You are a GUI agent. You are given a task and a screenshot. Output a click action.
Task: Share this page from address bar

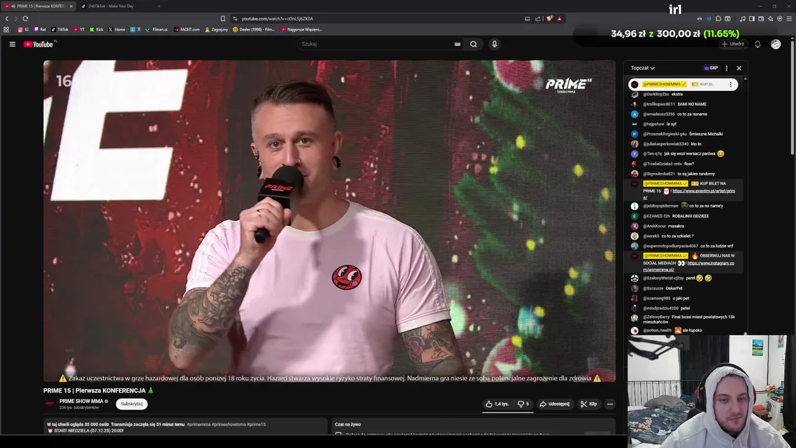(538, 19)
